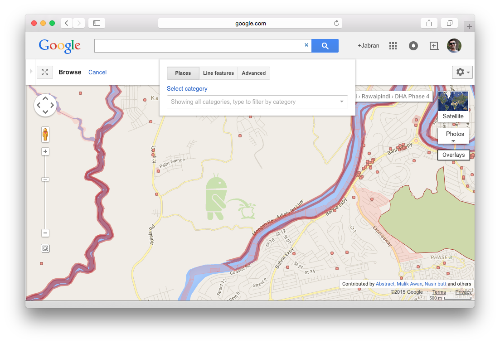Open the Terms link
Image resolution: width=500 pixels, height=344 pixels.
point(439,292)
